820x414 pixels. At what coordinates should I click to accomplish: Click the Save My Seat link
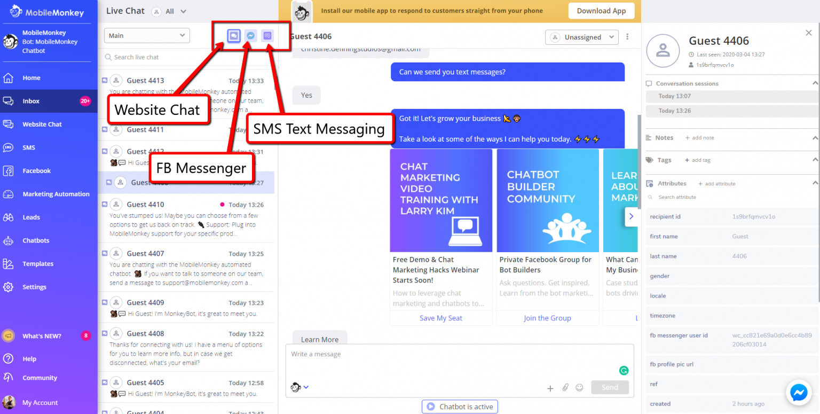440,317
